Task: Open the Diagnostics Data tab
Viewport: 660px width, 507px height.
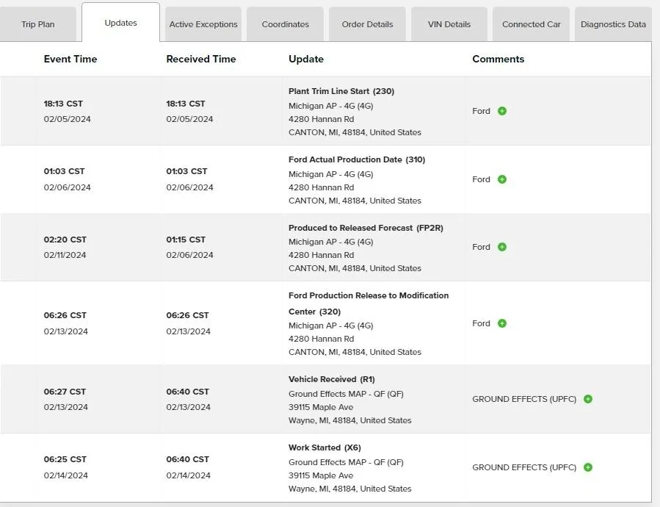Action: [613, 24]
